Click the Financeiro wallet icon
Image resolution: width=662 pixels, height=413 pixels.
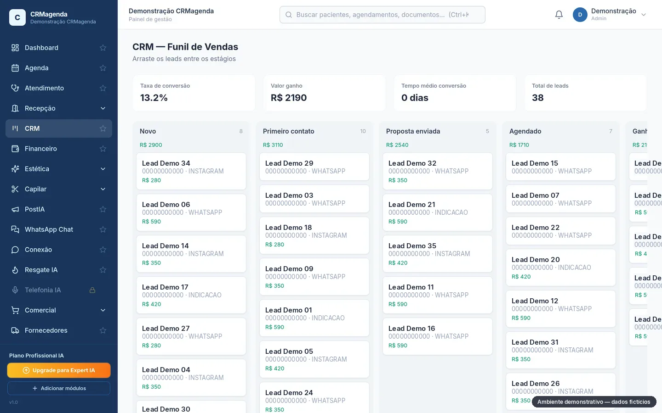coord(15,149)
